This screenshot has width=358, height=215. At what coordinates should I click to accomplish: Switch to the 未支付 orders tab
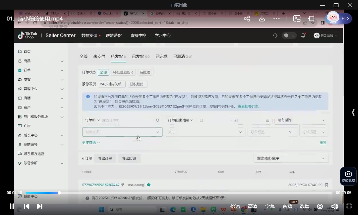(99, 57)
